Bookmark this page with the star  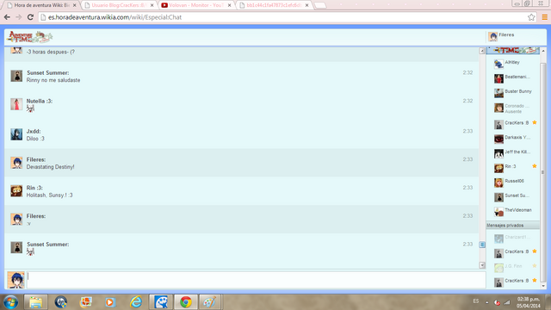tap(531, 17)
